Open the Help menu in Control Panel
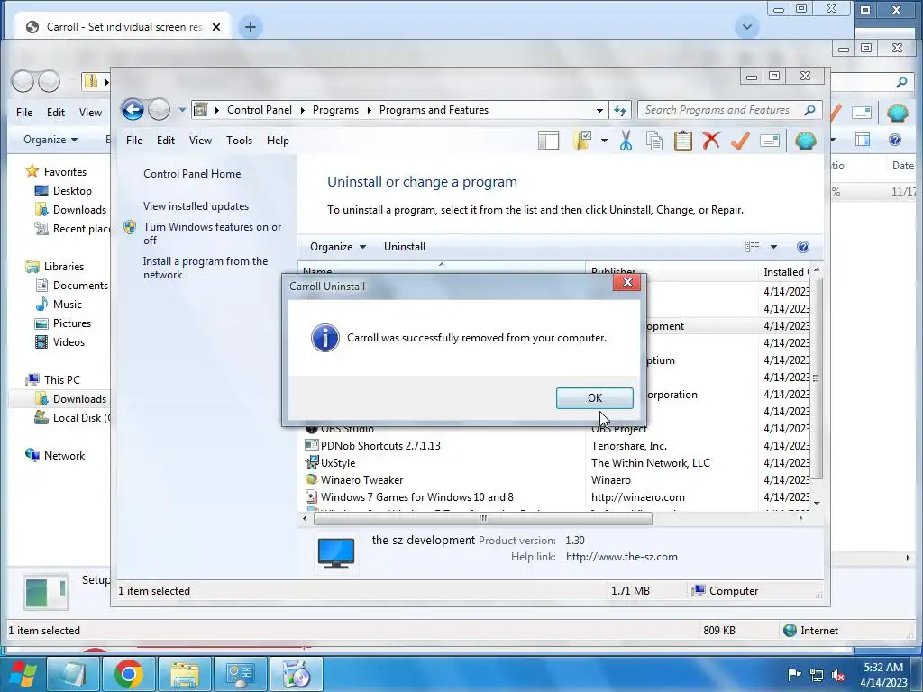The width and height of the screenshot is (923, 692). pos(278,140)
